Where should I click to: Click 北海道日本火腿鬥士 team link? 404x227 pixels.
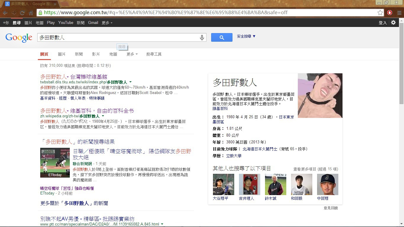click(260, 149)
